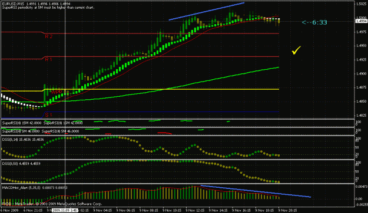Click the 9 Nov 14:15 time axis label
Image resolution: width=368 pixels, height=213 pixels.
coord(218,211)
